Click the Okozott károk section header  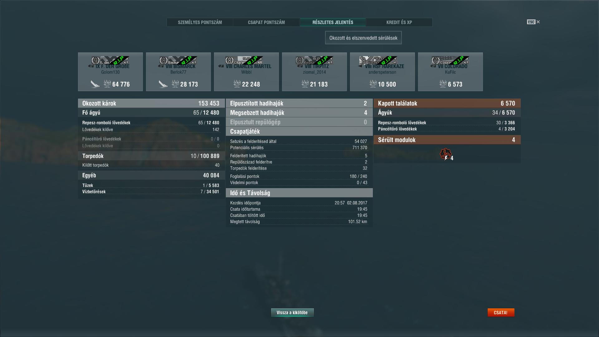pos(151,103)
